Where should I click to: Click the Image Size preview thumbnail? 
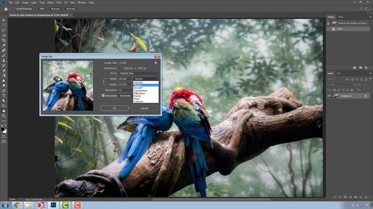(68, 86)
